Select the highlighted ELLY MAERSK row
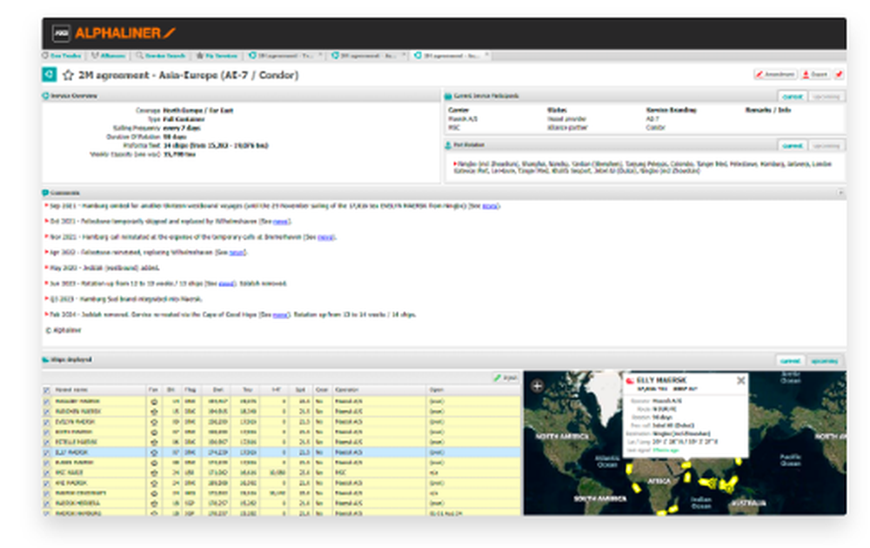Viewport: 870px width, 548px height. 282,452
